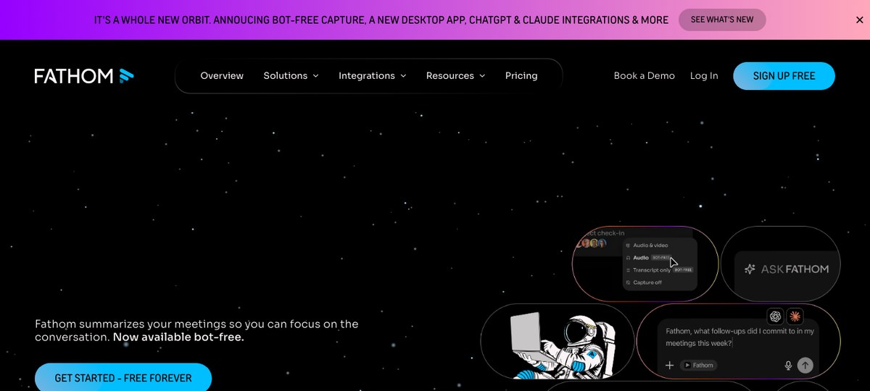This screenshot has width=870, height=391.
Task: Click the send arrow in the chat box
Action: click(x=805, y=366)
